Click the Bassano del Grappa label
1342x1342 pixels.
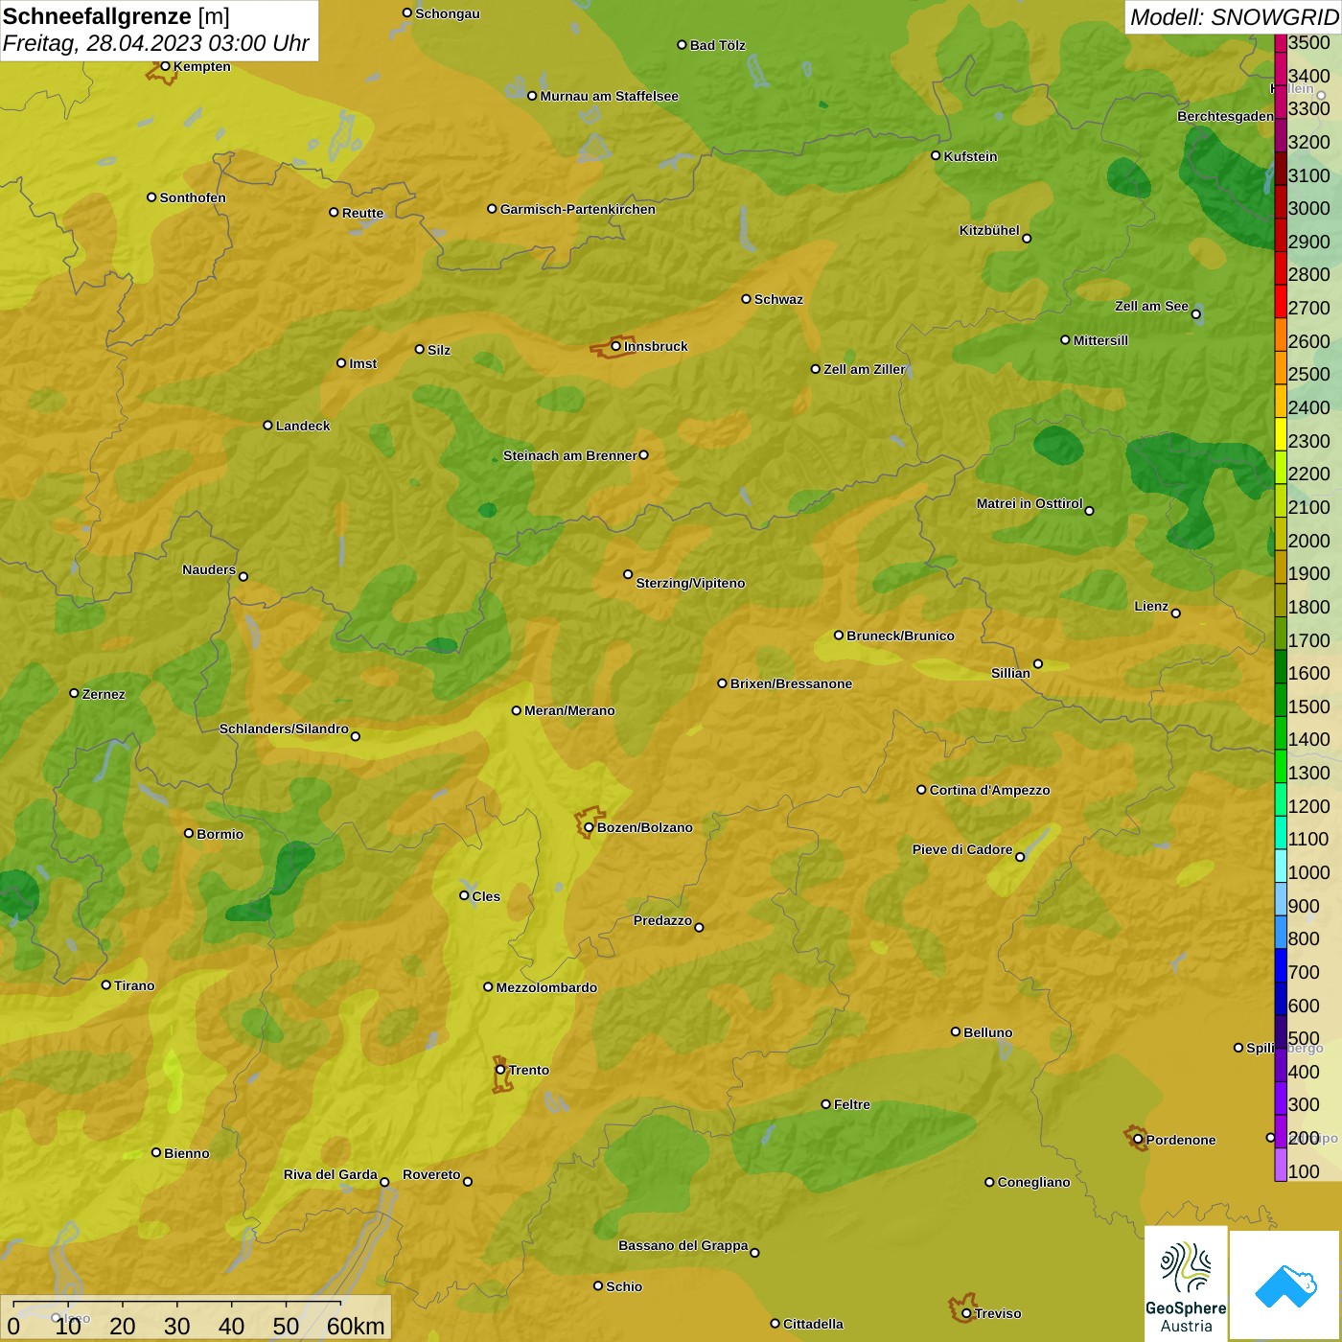click(x=683, y=1245)
